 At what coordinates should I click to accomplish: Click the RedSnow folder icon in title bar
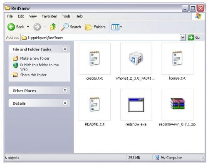coord(7,8)
